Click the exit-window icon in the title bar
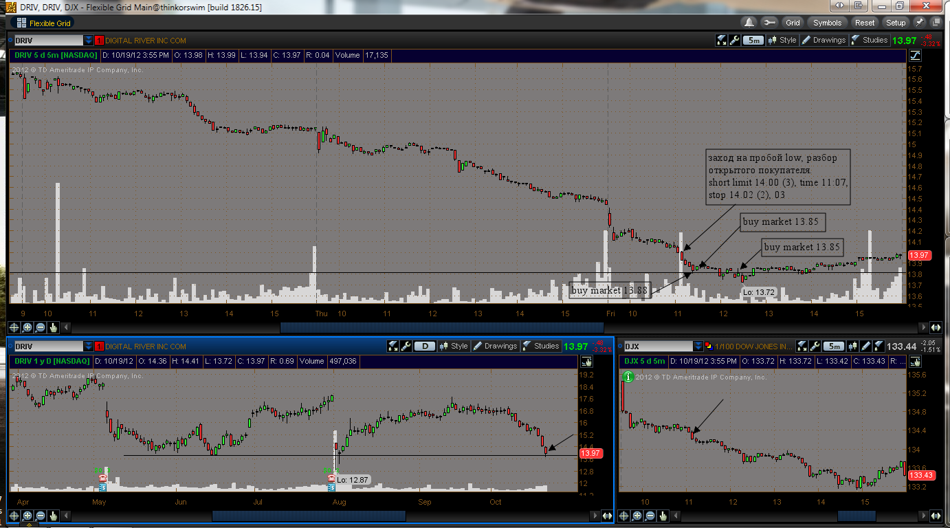 pyautogui.click(x=859, y=5)
